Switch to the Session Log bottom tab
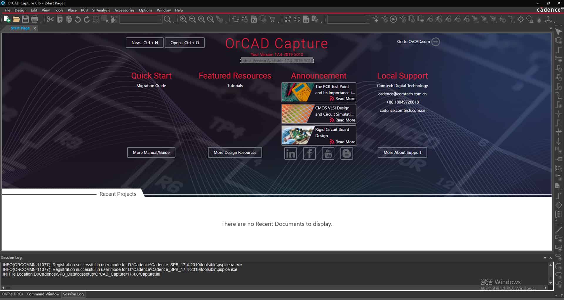 click(x=73, y=294)
